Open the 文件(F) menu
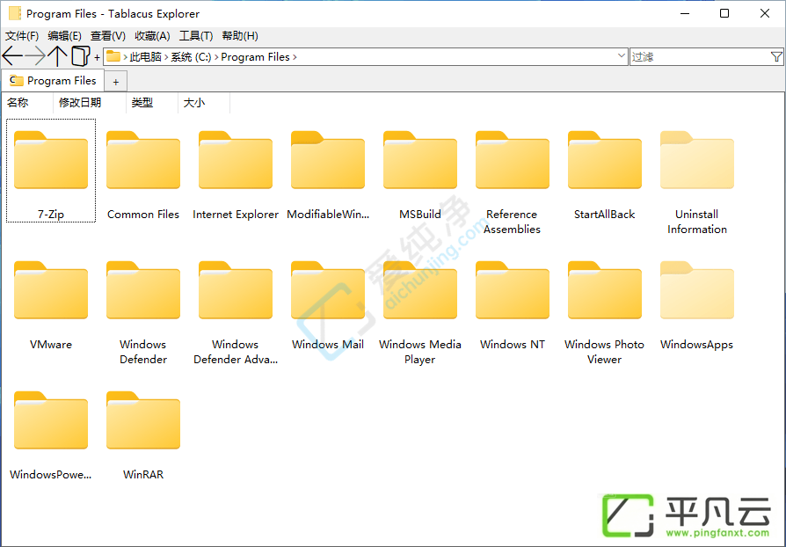Image resolution: width=786 pixels, height=547 pixels. point(22,35)
